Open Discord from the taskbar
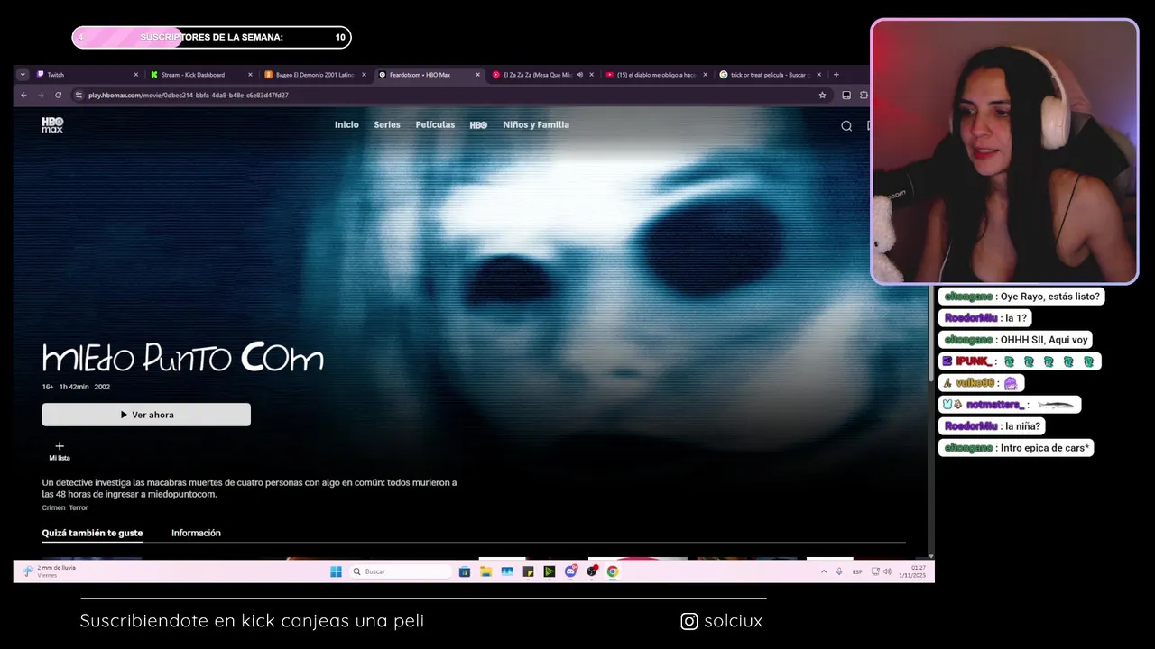 coord(570,571)
